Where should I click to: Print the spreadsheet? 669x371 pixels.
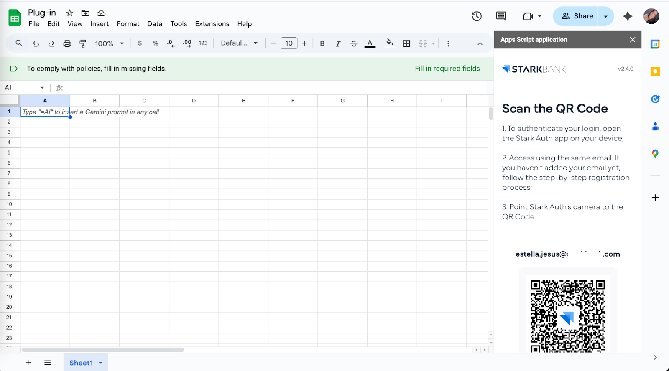click(x=67, y=43)
